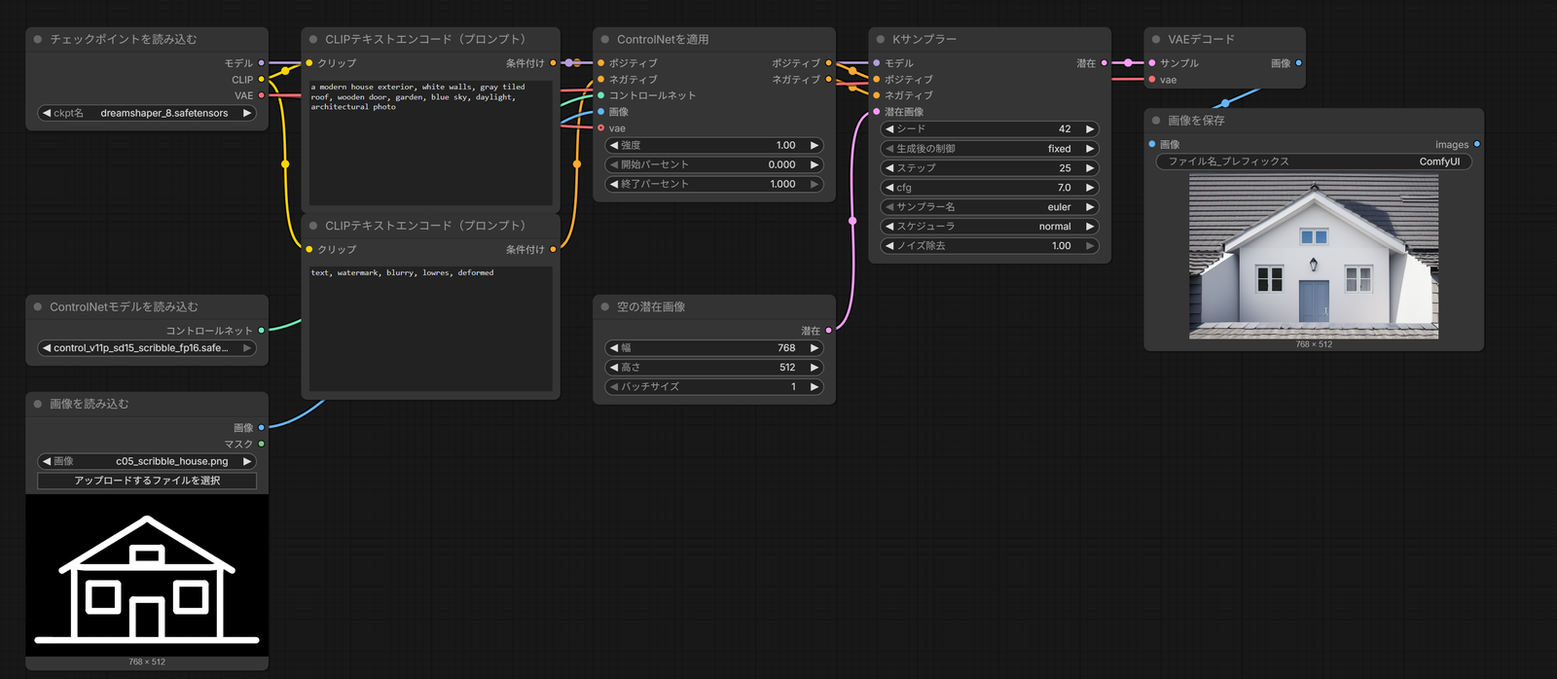Viewport: 1557px width, 679px height.
Task: Click ポジティブ input socket on Kサンプラー node
Action: point(877,80)
